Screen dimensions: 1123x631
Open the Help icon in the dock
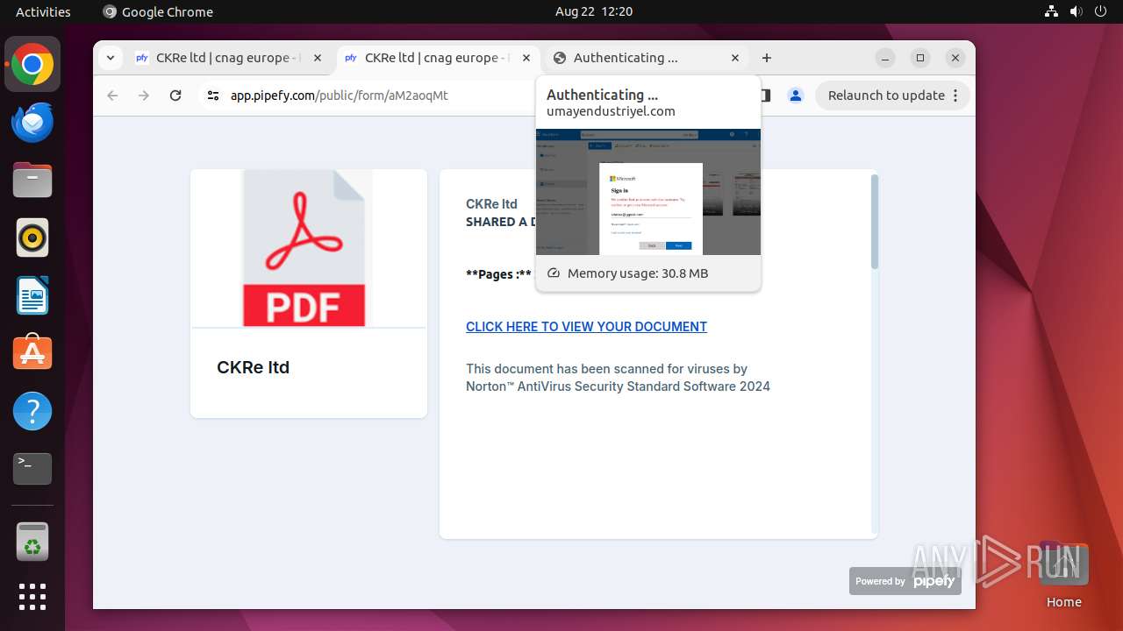tap(32, 411)
